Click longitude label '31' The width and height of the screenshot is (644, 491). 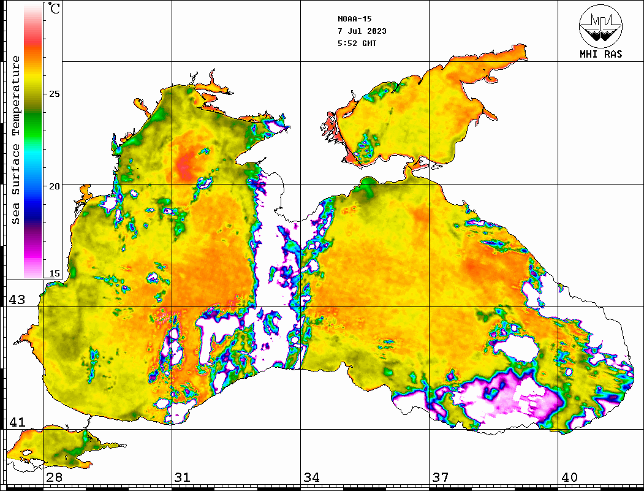click(x=183, y=478)
